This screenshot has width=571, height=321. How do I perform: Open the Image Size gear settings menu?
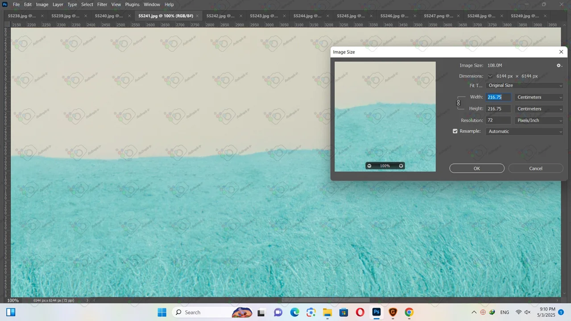(x=559, y=66)
